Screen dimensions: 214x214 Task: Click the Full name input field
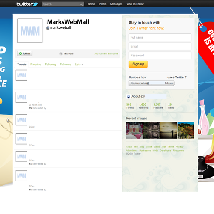click(x=160, y=37)
